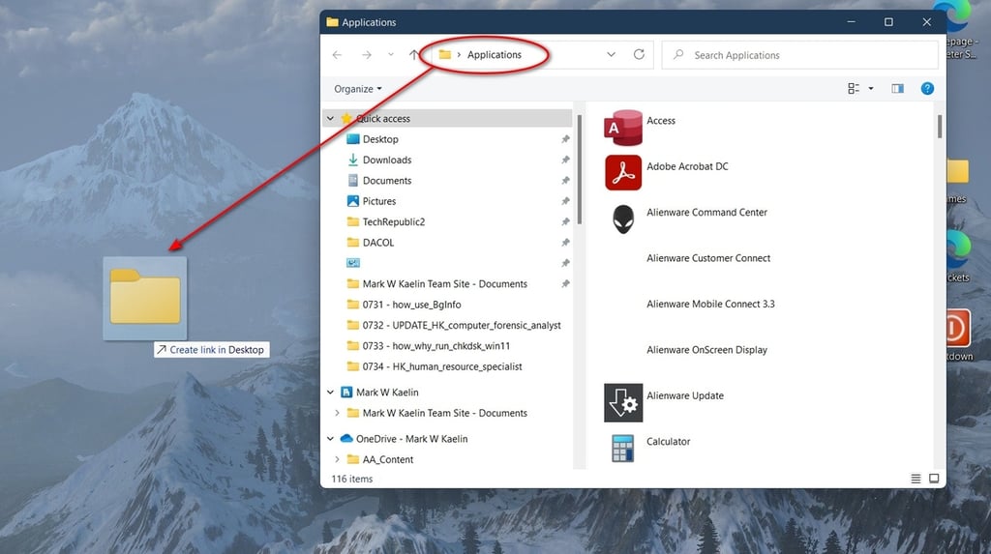Open the Access application icon
The height and width of the screenshot is (554, 991).
pyautogui.click(x=623, y=127)
